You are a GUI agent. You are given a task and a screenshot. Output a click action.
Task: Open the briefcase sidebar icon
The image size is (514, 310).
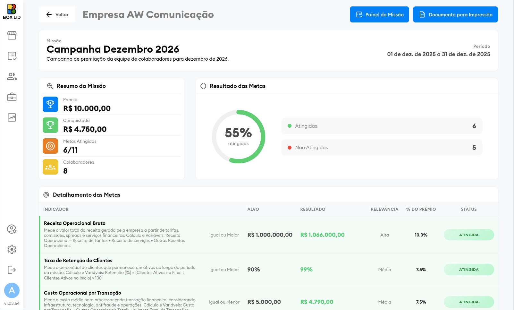[12, 97]
